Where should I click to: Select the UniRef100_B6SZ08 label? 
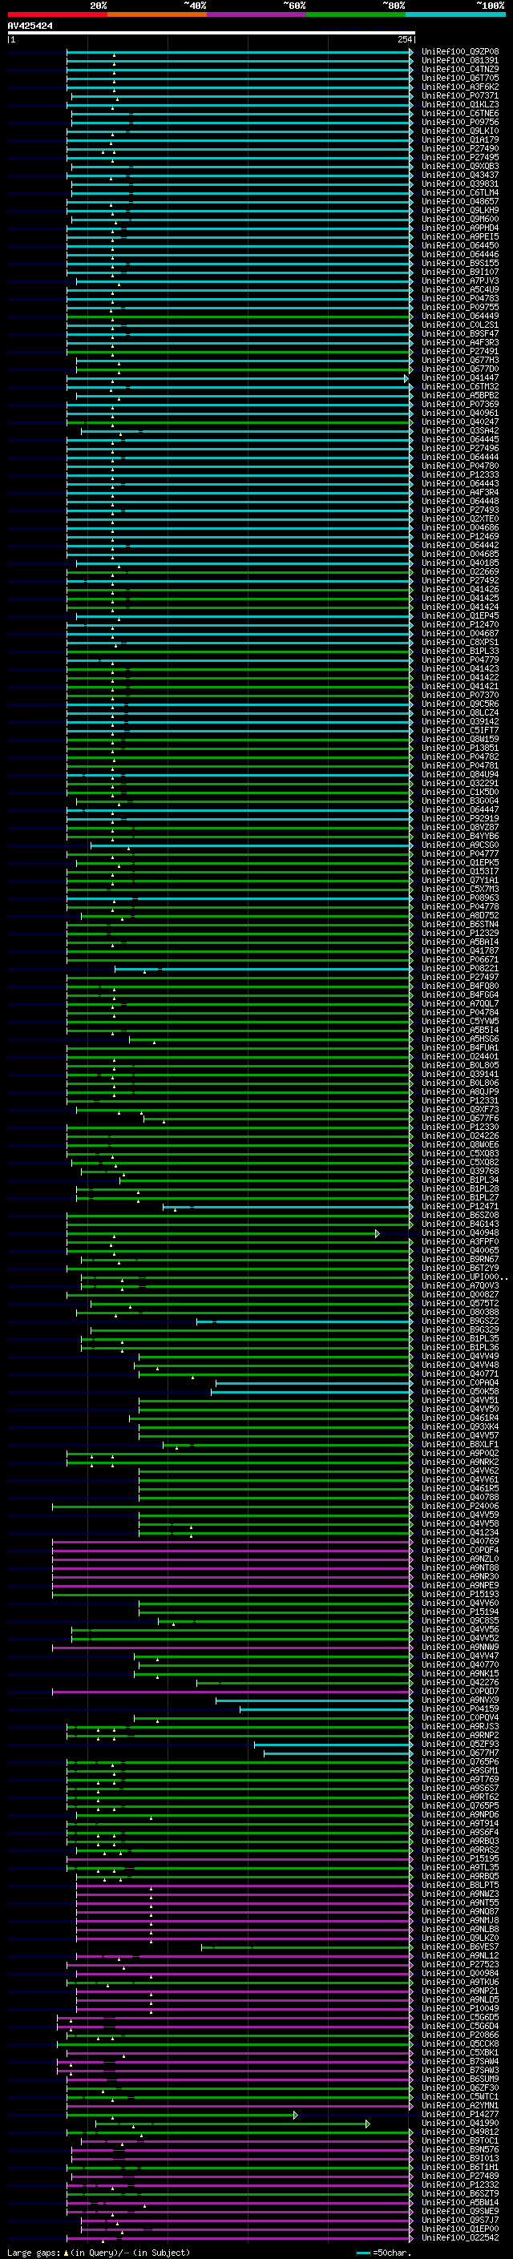(x=460, y=1216)
